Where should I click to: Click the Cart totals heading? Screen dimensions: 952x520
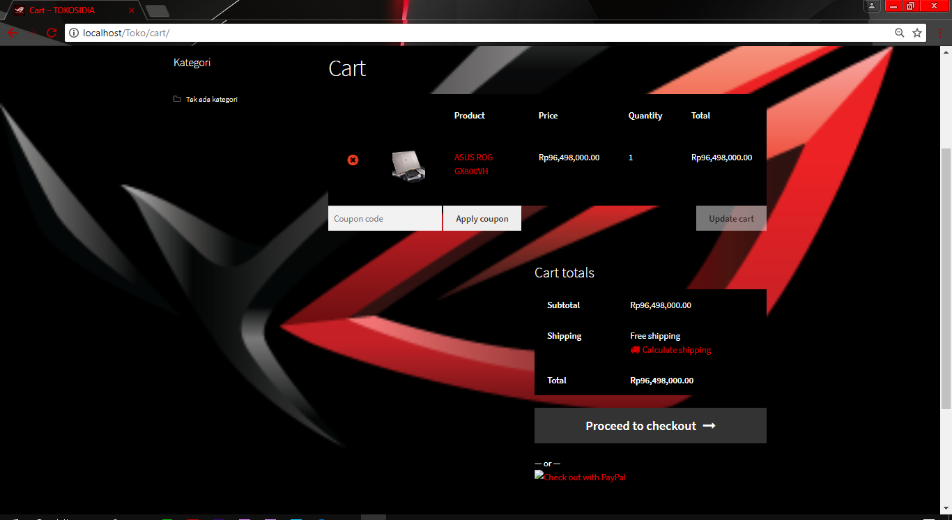pyautogui.click(x=565, y=273)
